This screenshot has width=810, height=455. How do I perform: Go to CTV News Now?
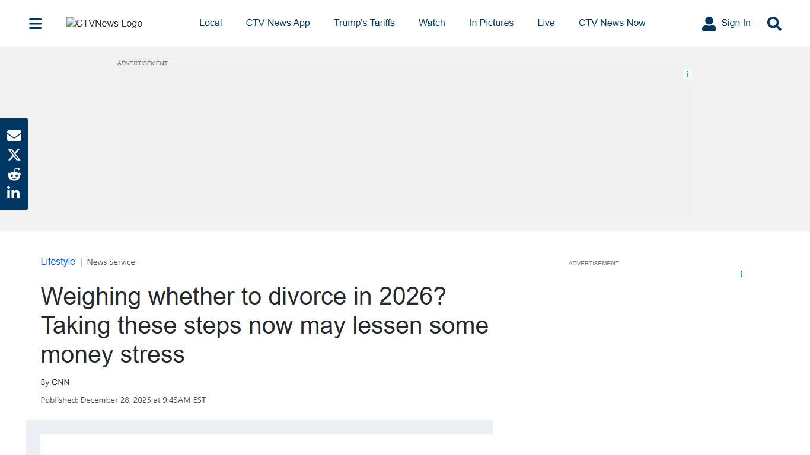point(612,23)
